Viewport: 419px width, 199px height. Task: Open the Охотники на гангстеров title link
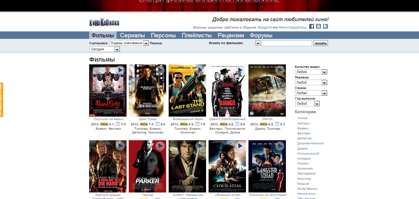click(x=267, y=195)
